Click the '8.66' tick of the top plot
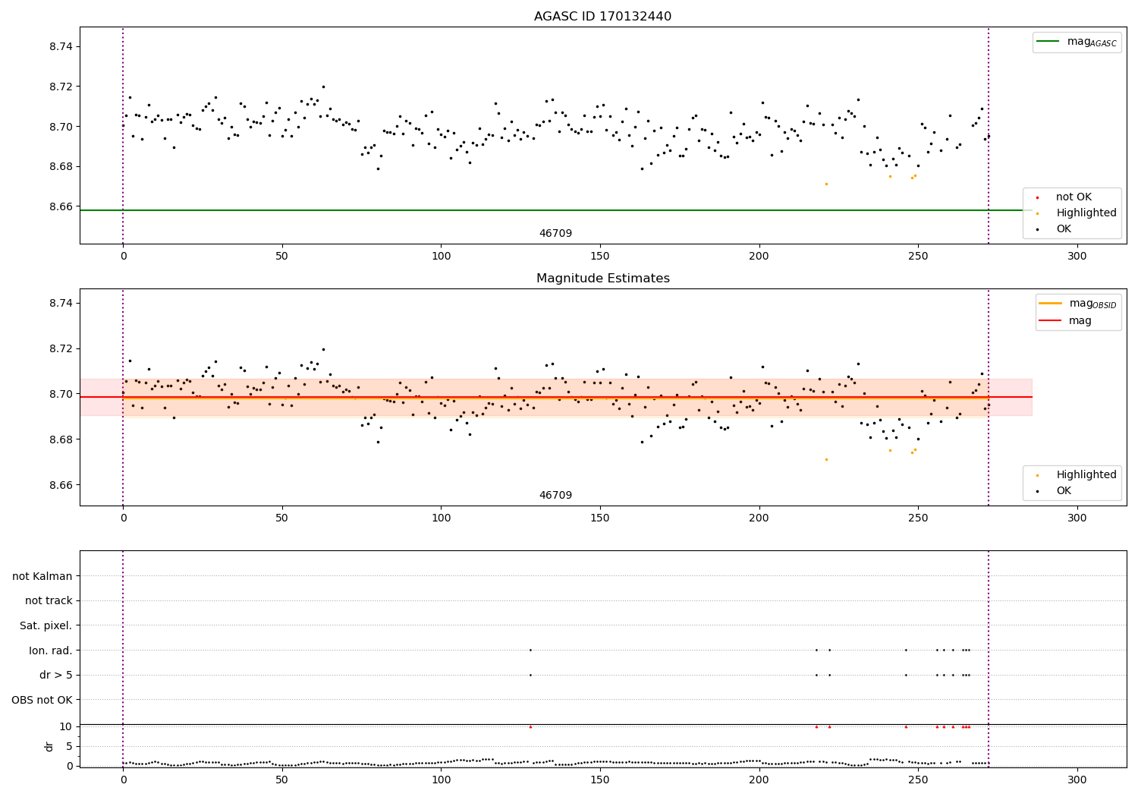1138x797 pixels. click(x=60, y=206)
